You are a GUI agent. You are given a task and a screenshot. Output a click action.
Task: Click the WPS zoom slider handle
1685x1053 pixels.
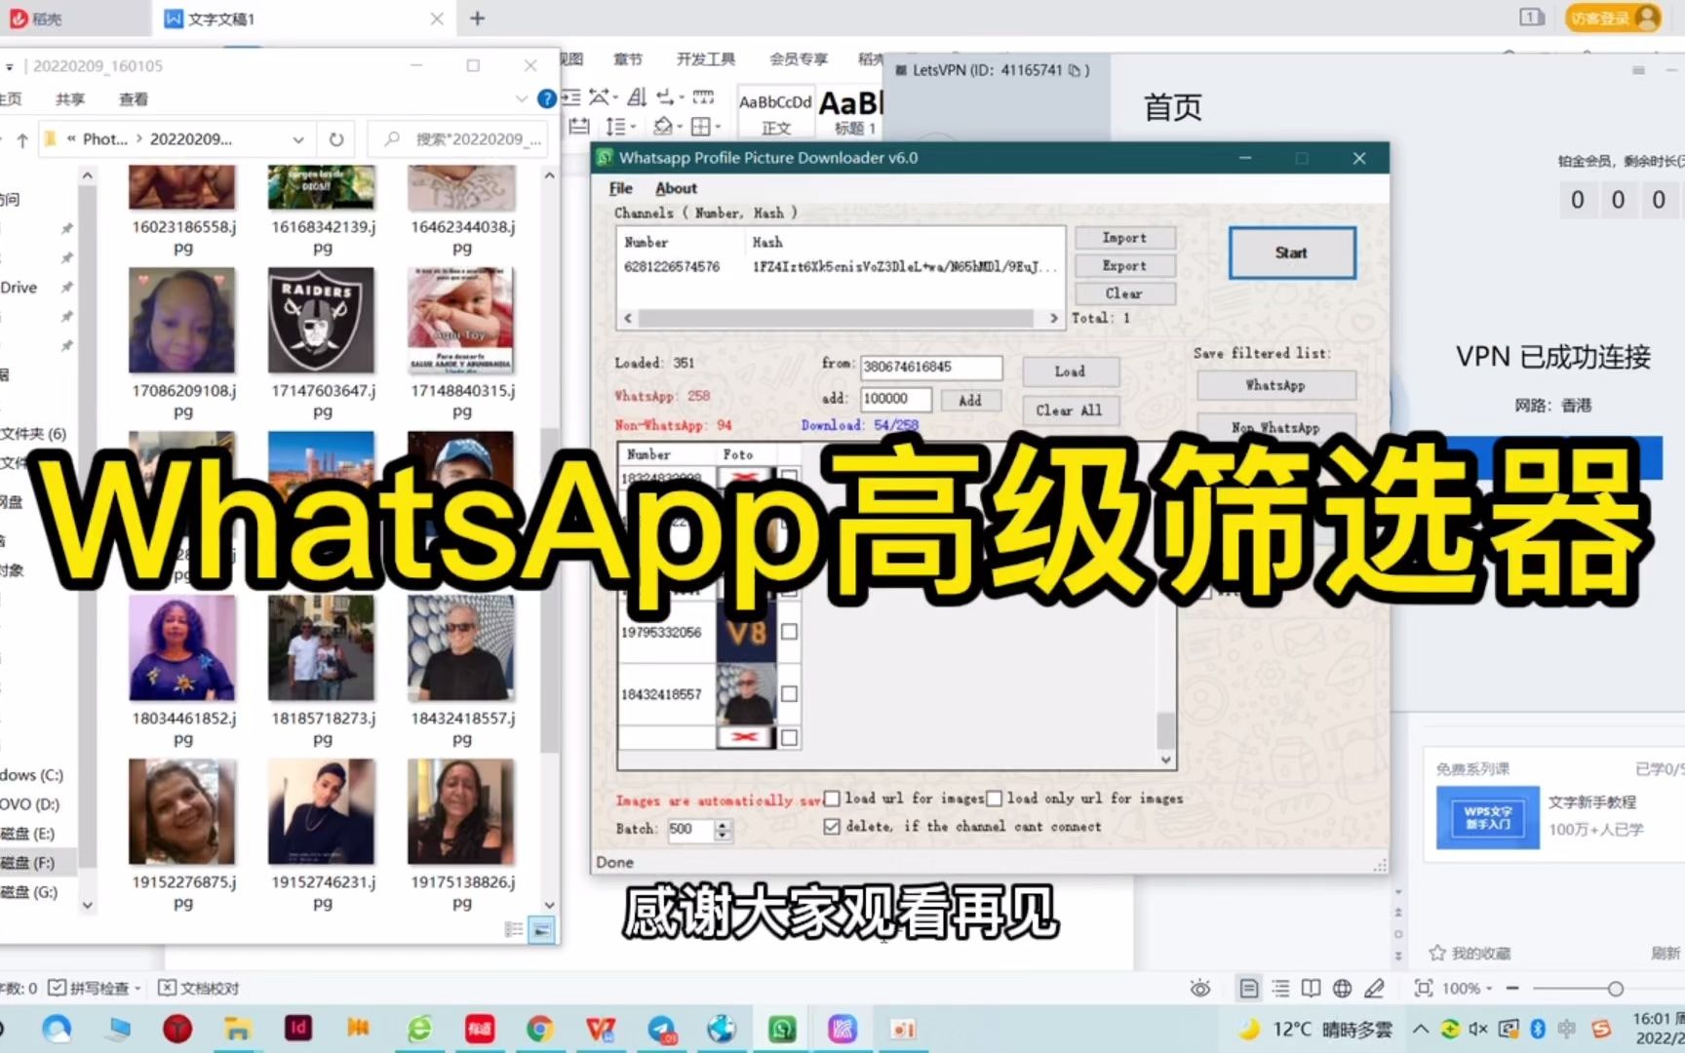point(1615,989)
